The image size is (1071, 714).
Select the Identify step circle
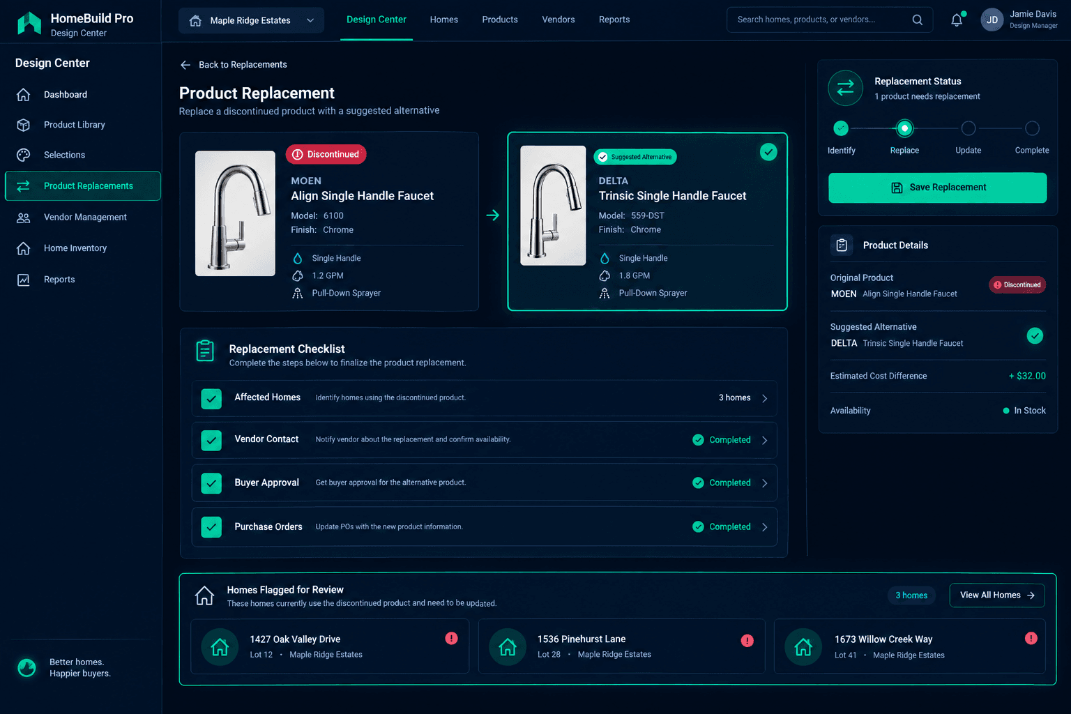tap(841, 128)
